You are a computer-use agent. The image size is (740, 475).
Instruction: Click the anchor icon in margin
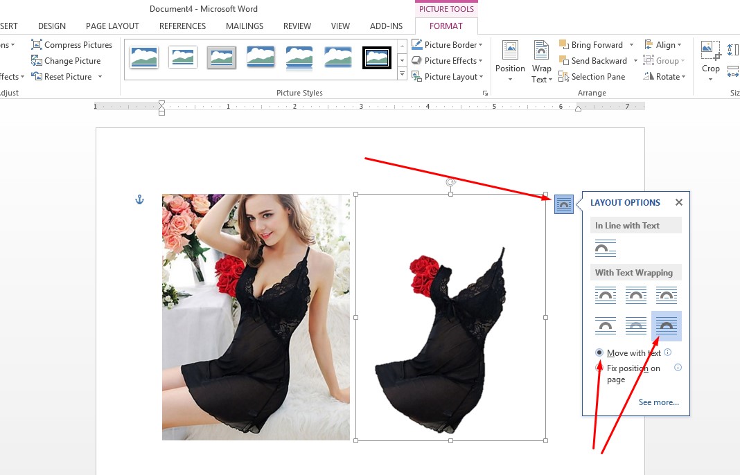click(x=139, y=199)
